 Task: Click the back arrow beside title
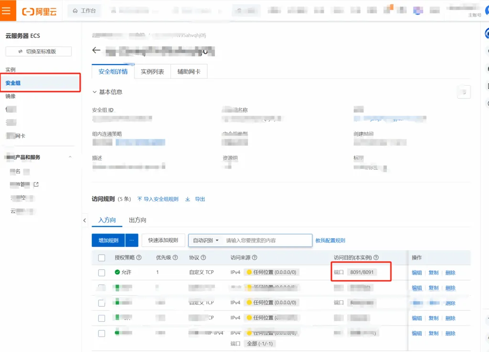point(96,50)
